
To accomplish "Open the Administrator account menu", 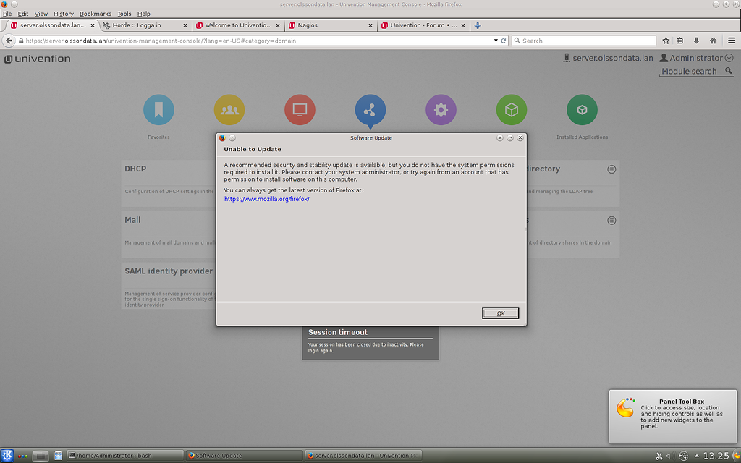I will click(x=693, y=58).
